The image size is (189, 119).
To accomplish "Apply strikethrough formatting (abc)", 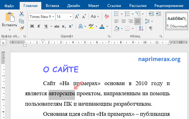I will click(57, 26).
